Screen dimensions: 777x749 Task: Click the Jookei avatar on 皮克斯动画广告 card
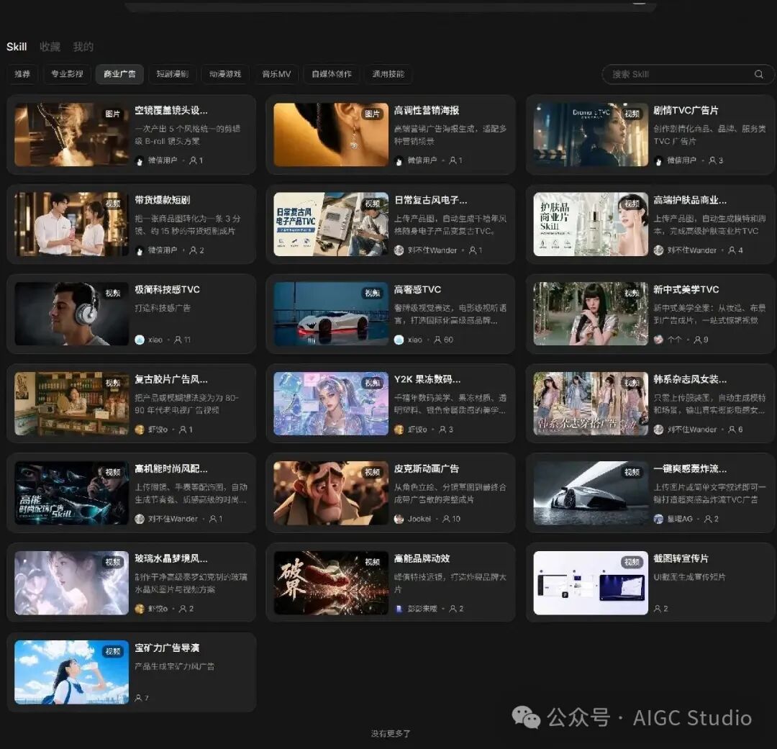(399, 519)
